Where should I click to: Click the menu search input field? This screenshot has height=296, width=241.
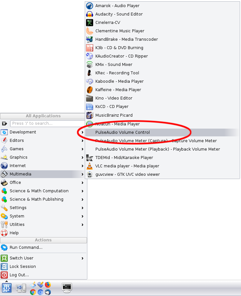[x=47, y=123]
